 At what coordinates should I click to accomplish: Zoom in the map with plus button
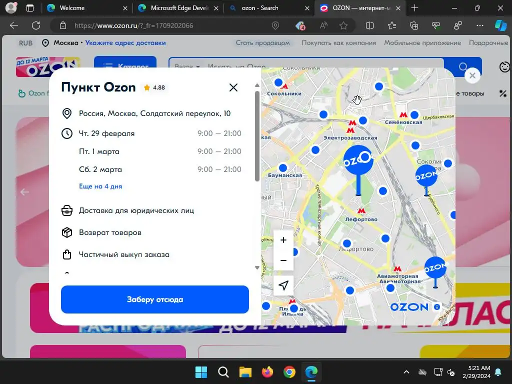pyautogui.click(x=283, y=240)
